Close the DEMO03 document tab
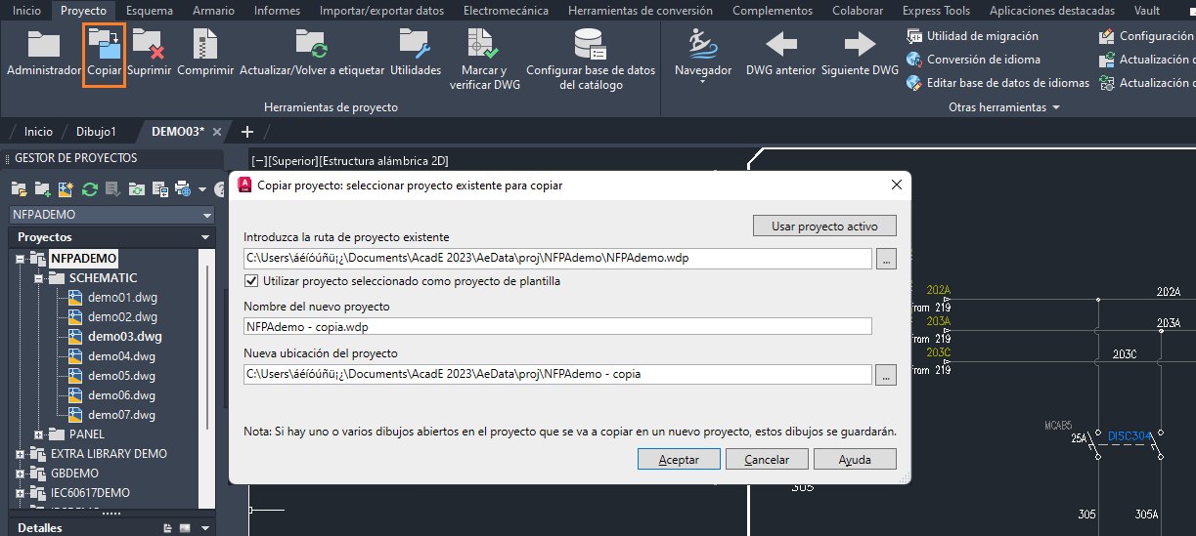 click(x=217, y=132)
